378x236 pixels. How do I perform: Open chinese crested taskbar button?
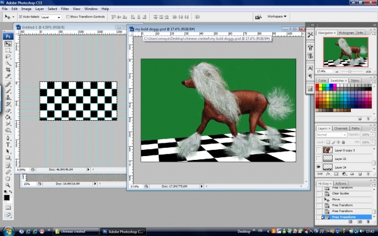(x=75, y=232)
